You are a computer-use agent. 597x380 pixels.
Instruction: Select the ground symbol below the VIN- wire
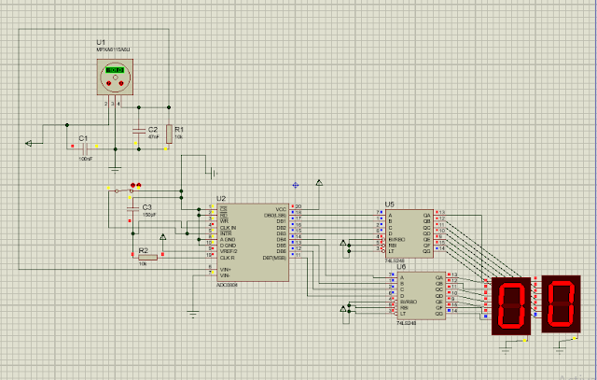coord(193,315)
